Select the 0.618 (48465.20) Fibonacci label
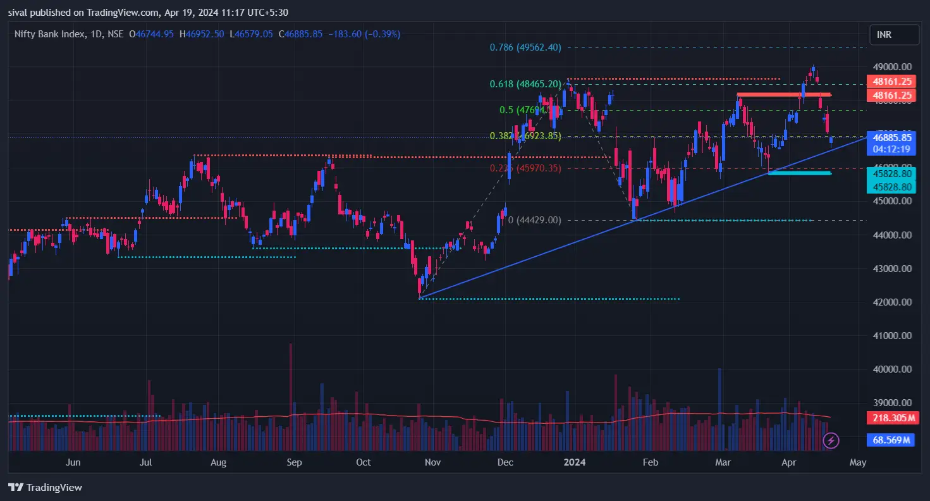The width and height of the screenshot is (930, 501). coord(525,83)
